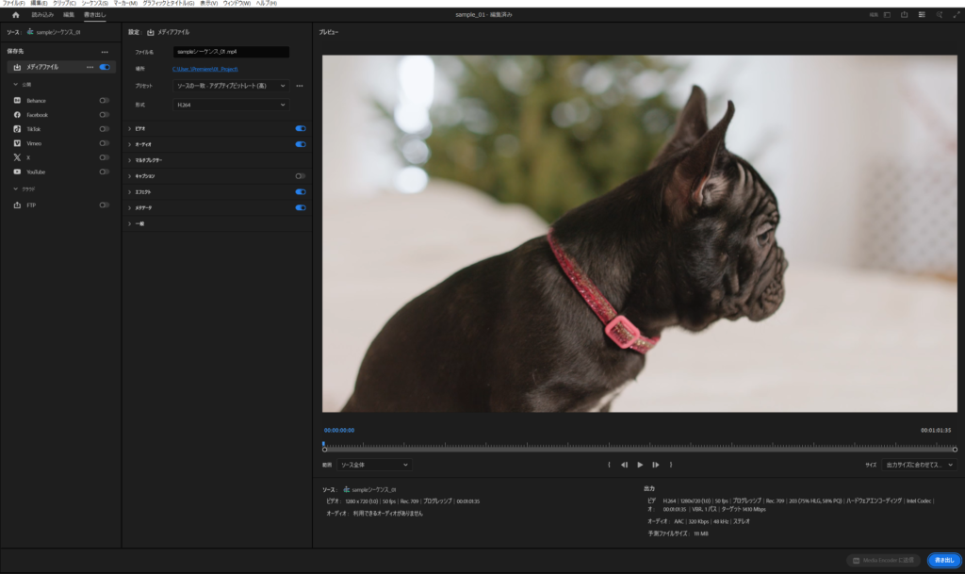The height and width of the screenshot is (574, 965).
Task: Click the output location path link
Action: [205, 69]
